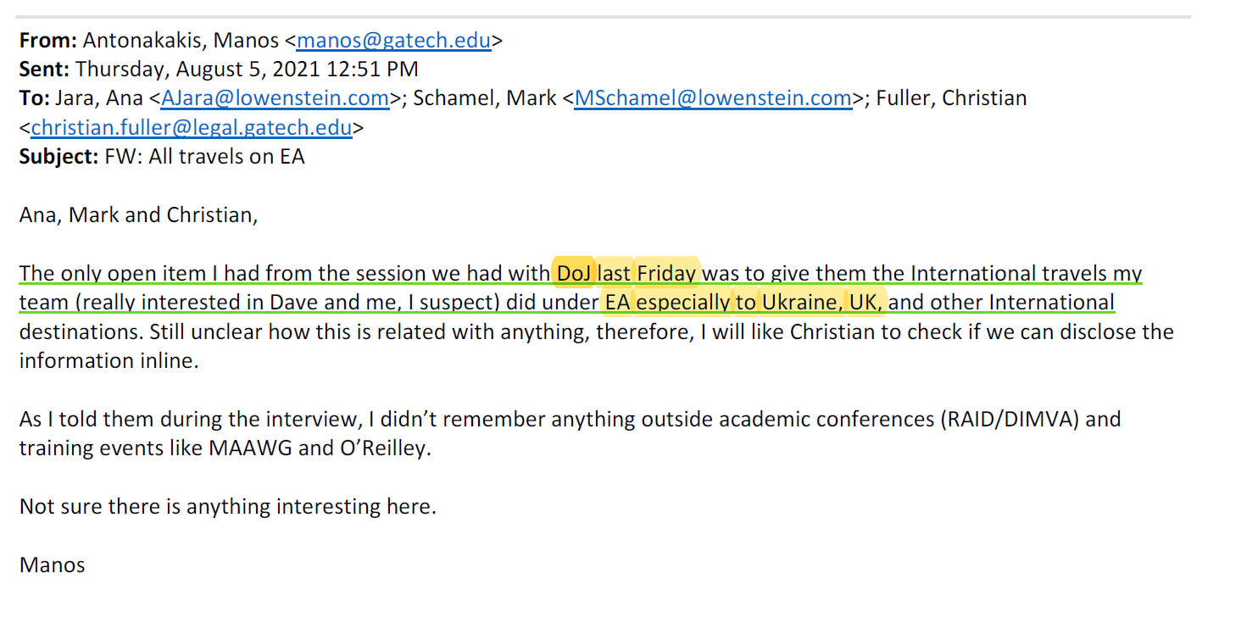Open the manos@gatech.edu email link
This screenshot has width=1258, height=629.
393,40
